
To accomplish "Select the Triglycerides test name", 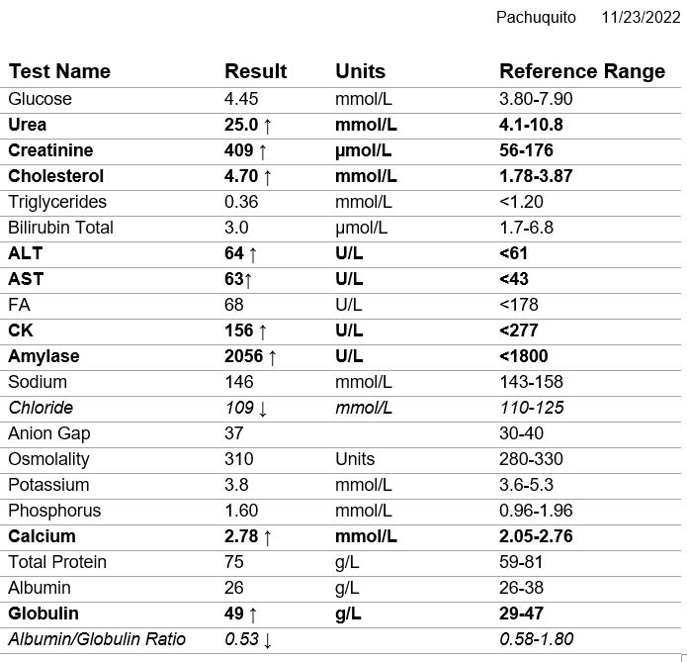I will click(x=57, y=202).
